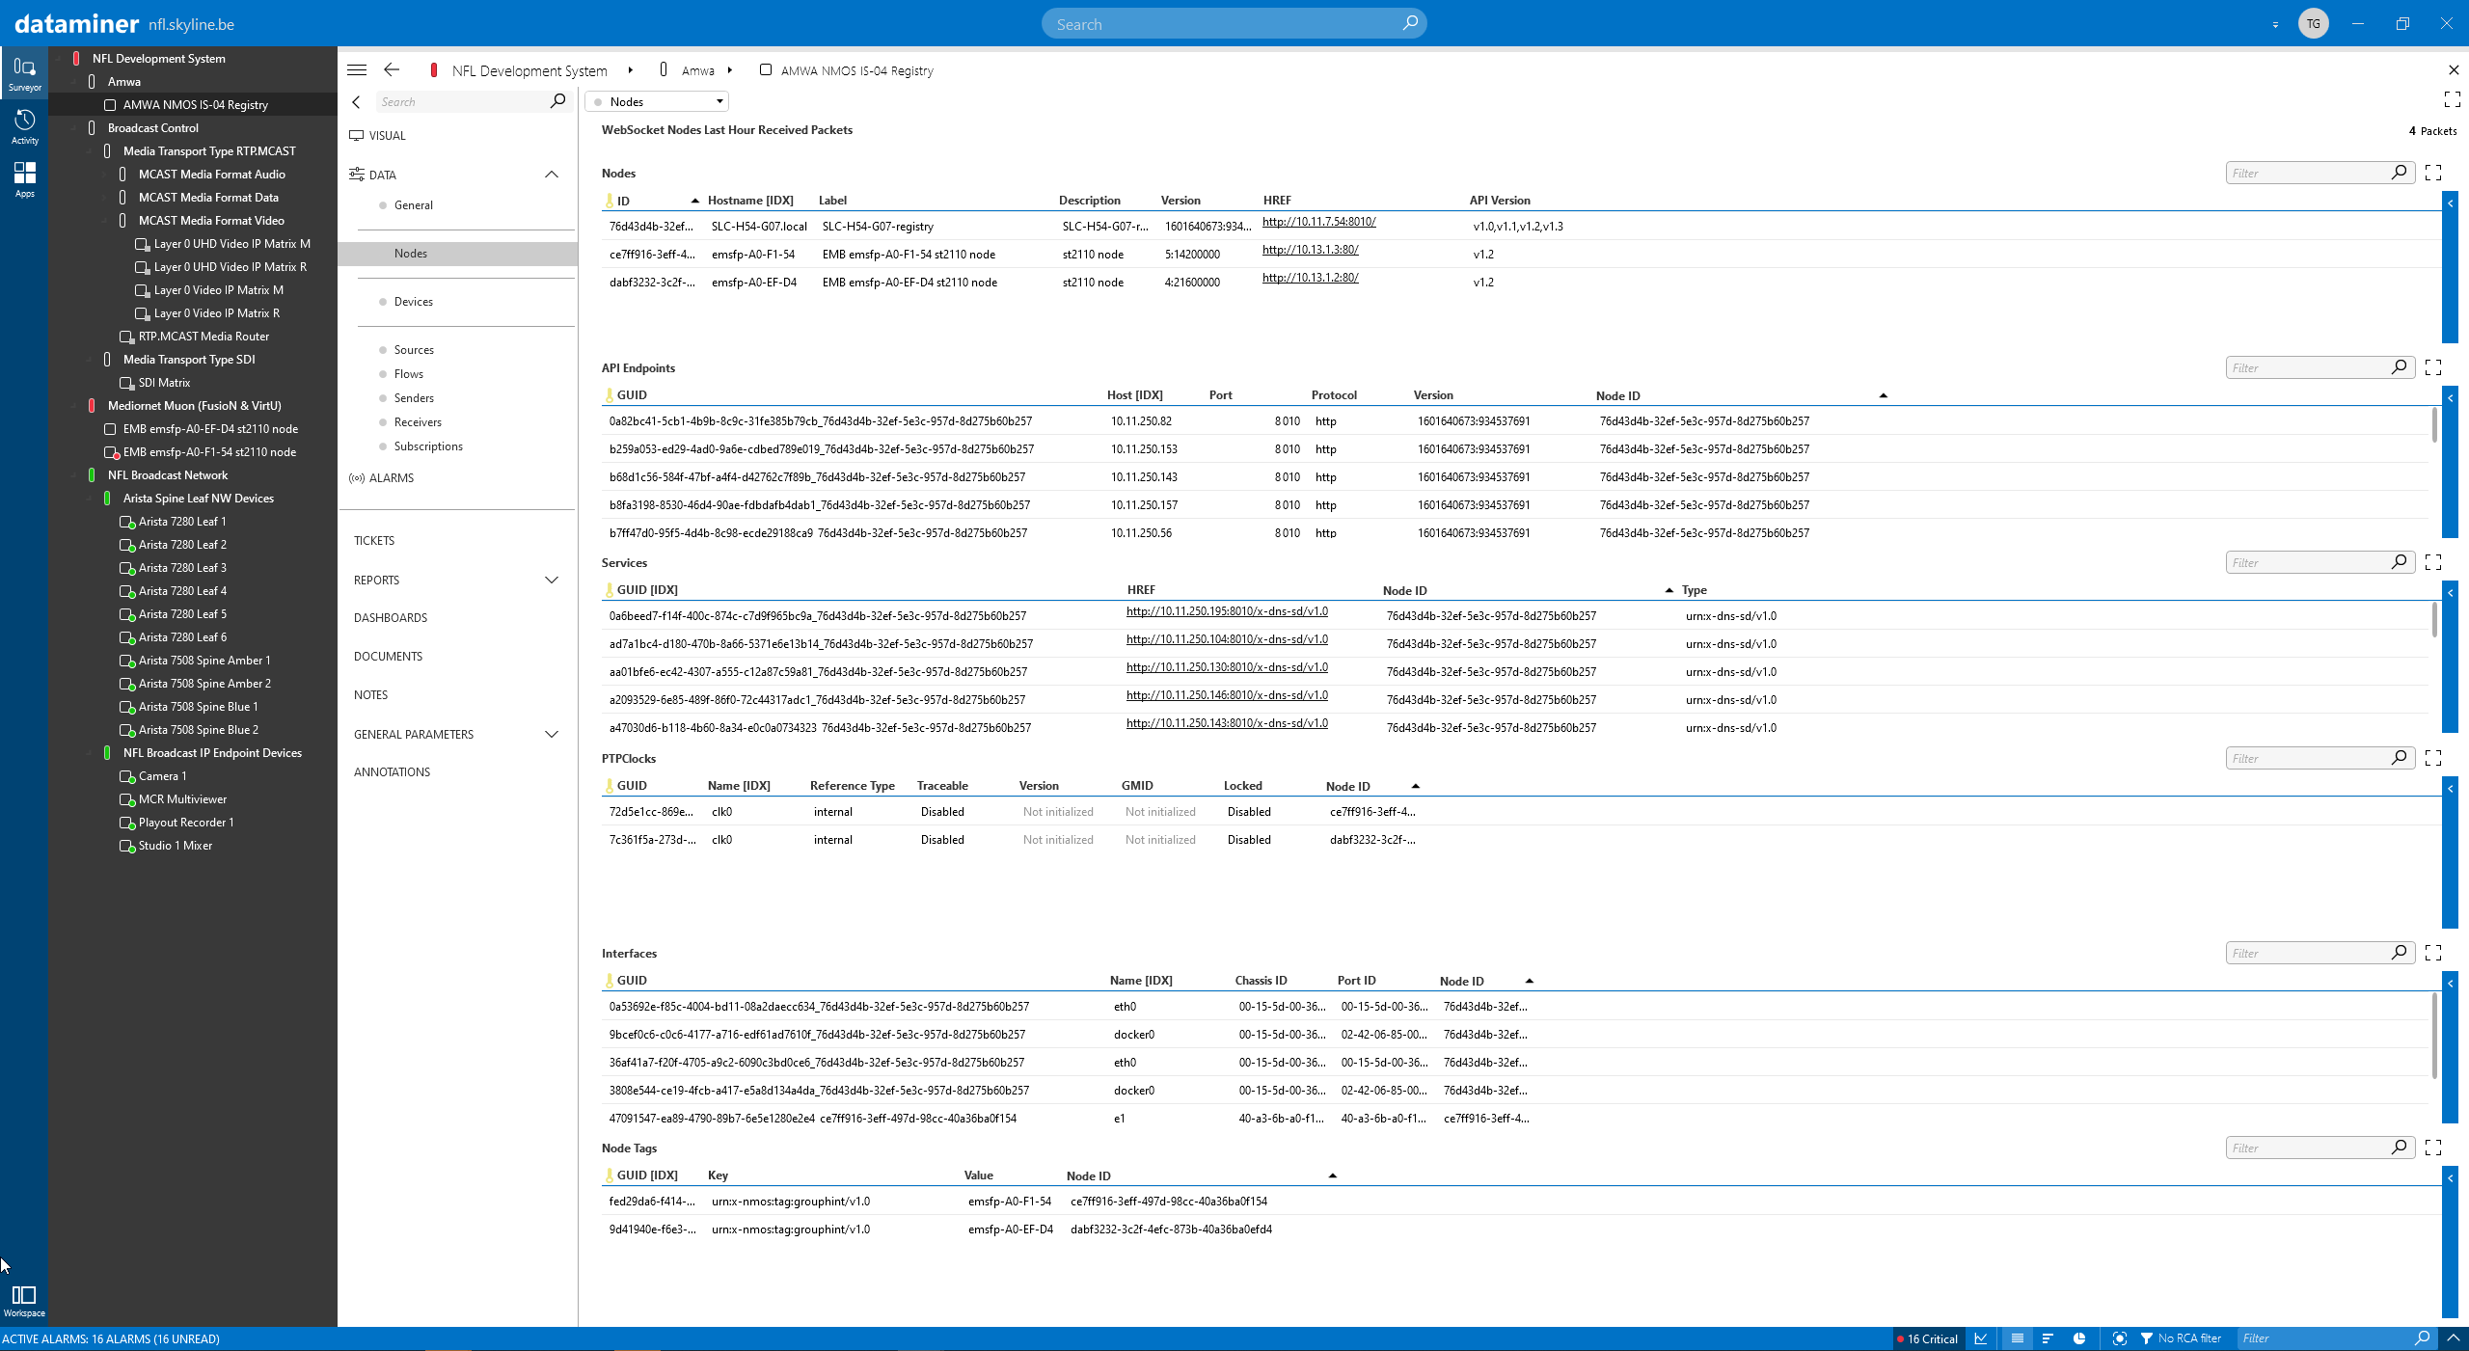Expand the GENERAL PARAMETERS section

[x=552, y=734]
